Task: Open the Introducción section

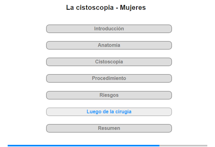Action: (109, 29)
